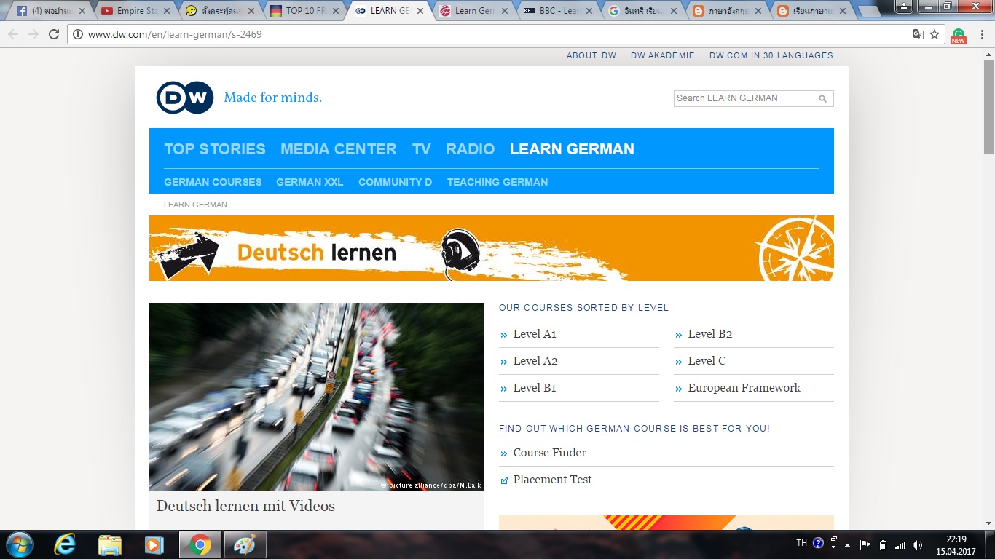The width and height of the screenshot is (995, 559).
Task: Click the green extension icon marked NEW
Action: [959, 36]
